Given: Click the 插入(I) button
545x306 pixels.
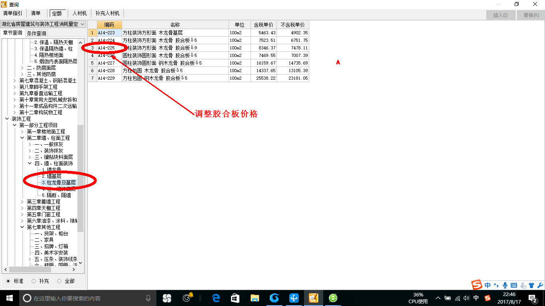Looking at the screenshot, I should [x=500, y=15].
